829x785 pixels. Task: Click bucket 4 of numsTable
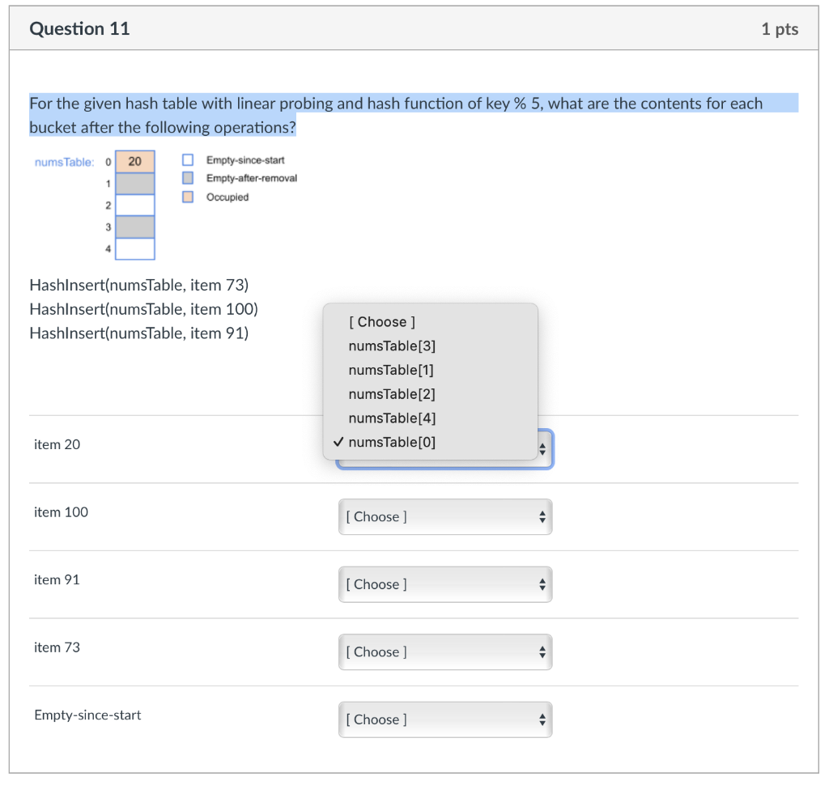click(x=134, y=249)
